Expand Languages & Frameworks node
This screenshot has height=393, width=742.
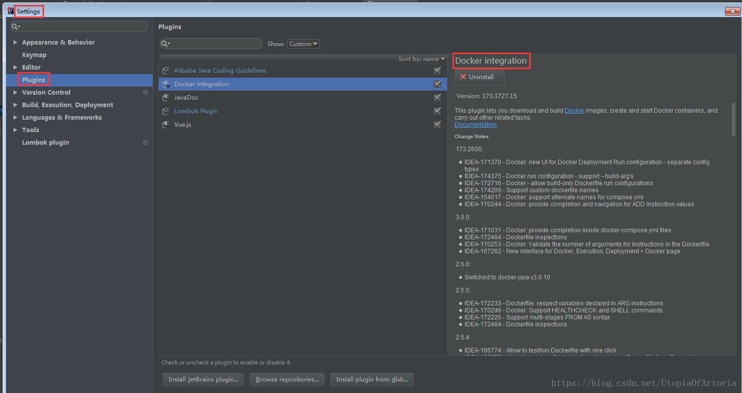(x=15, y=118)
